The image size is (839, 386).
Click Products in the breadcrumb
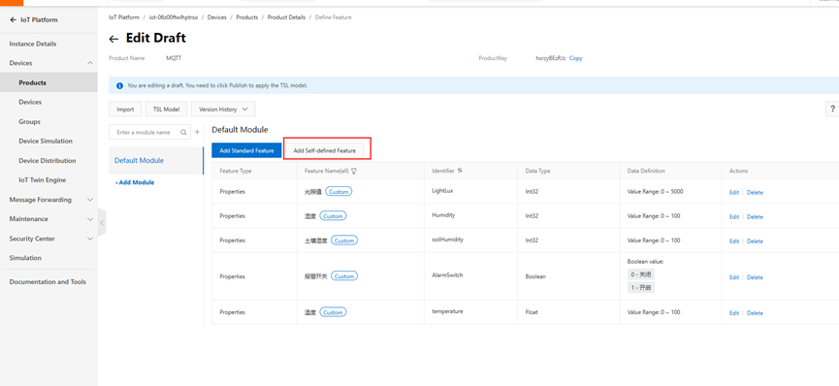(247, 17)
